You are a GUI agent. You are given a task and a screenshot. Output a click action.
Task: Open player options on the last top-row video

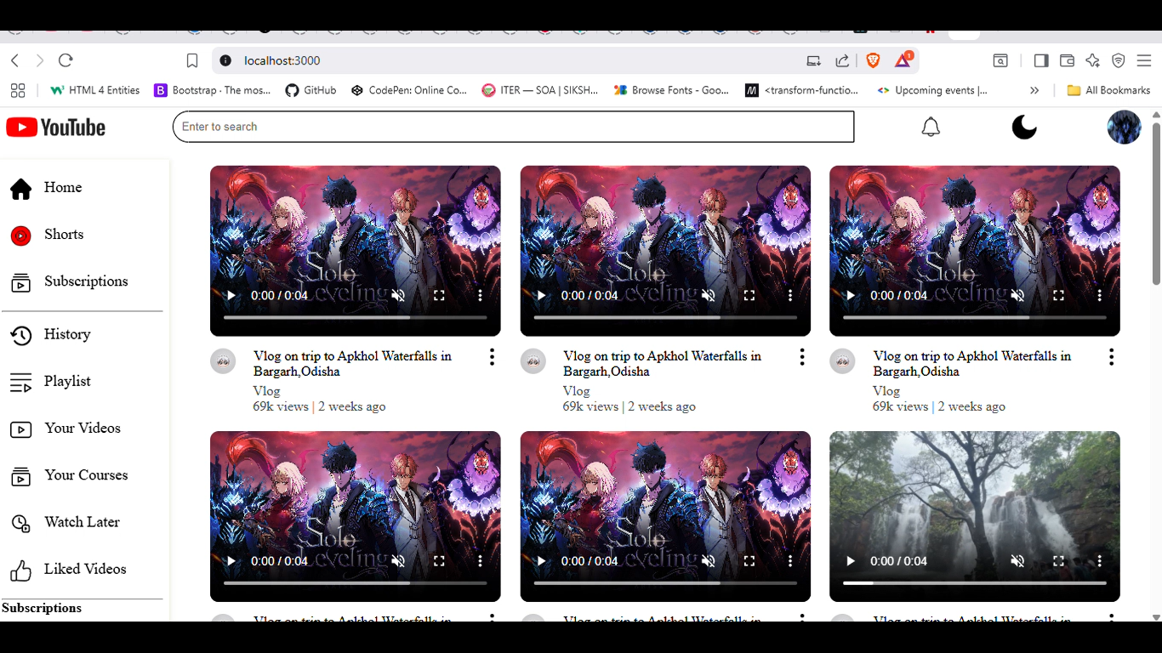[x=1099, y=296]
